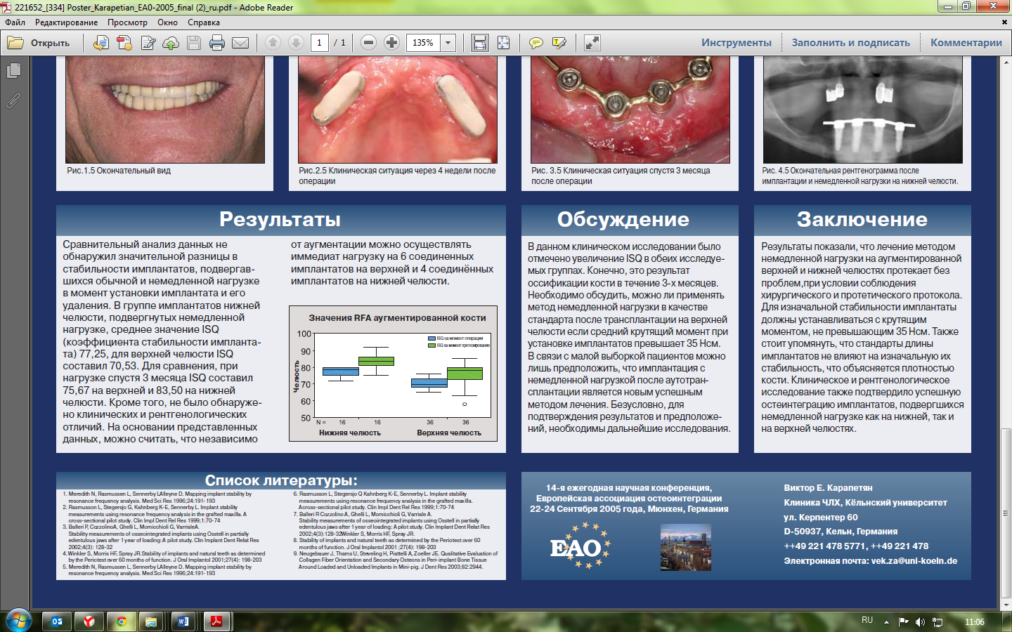Switch to read mode view
Viewport: 1012px width, 632px height.
592,43
